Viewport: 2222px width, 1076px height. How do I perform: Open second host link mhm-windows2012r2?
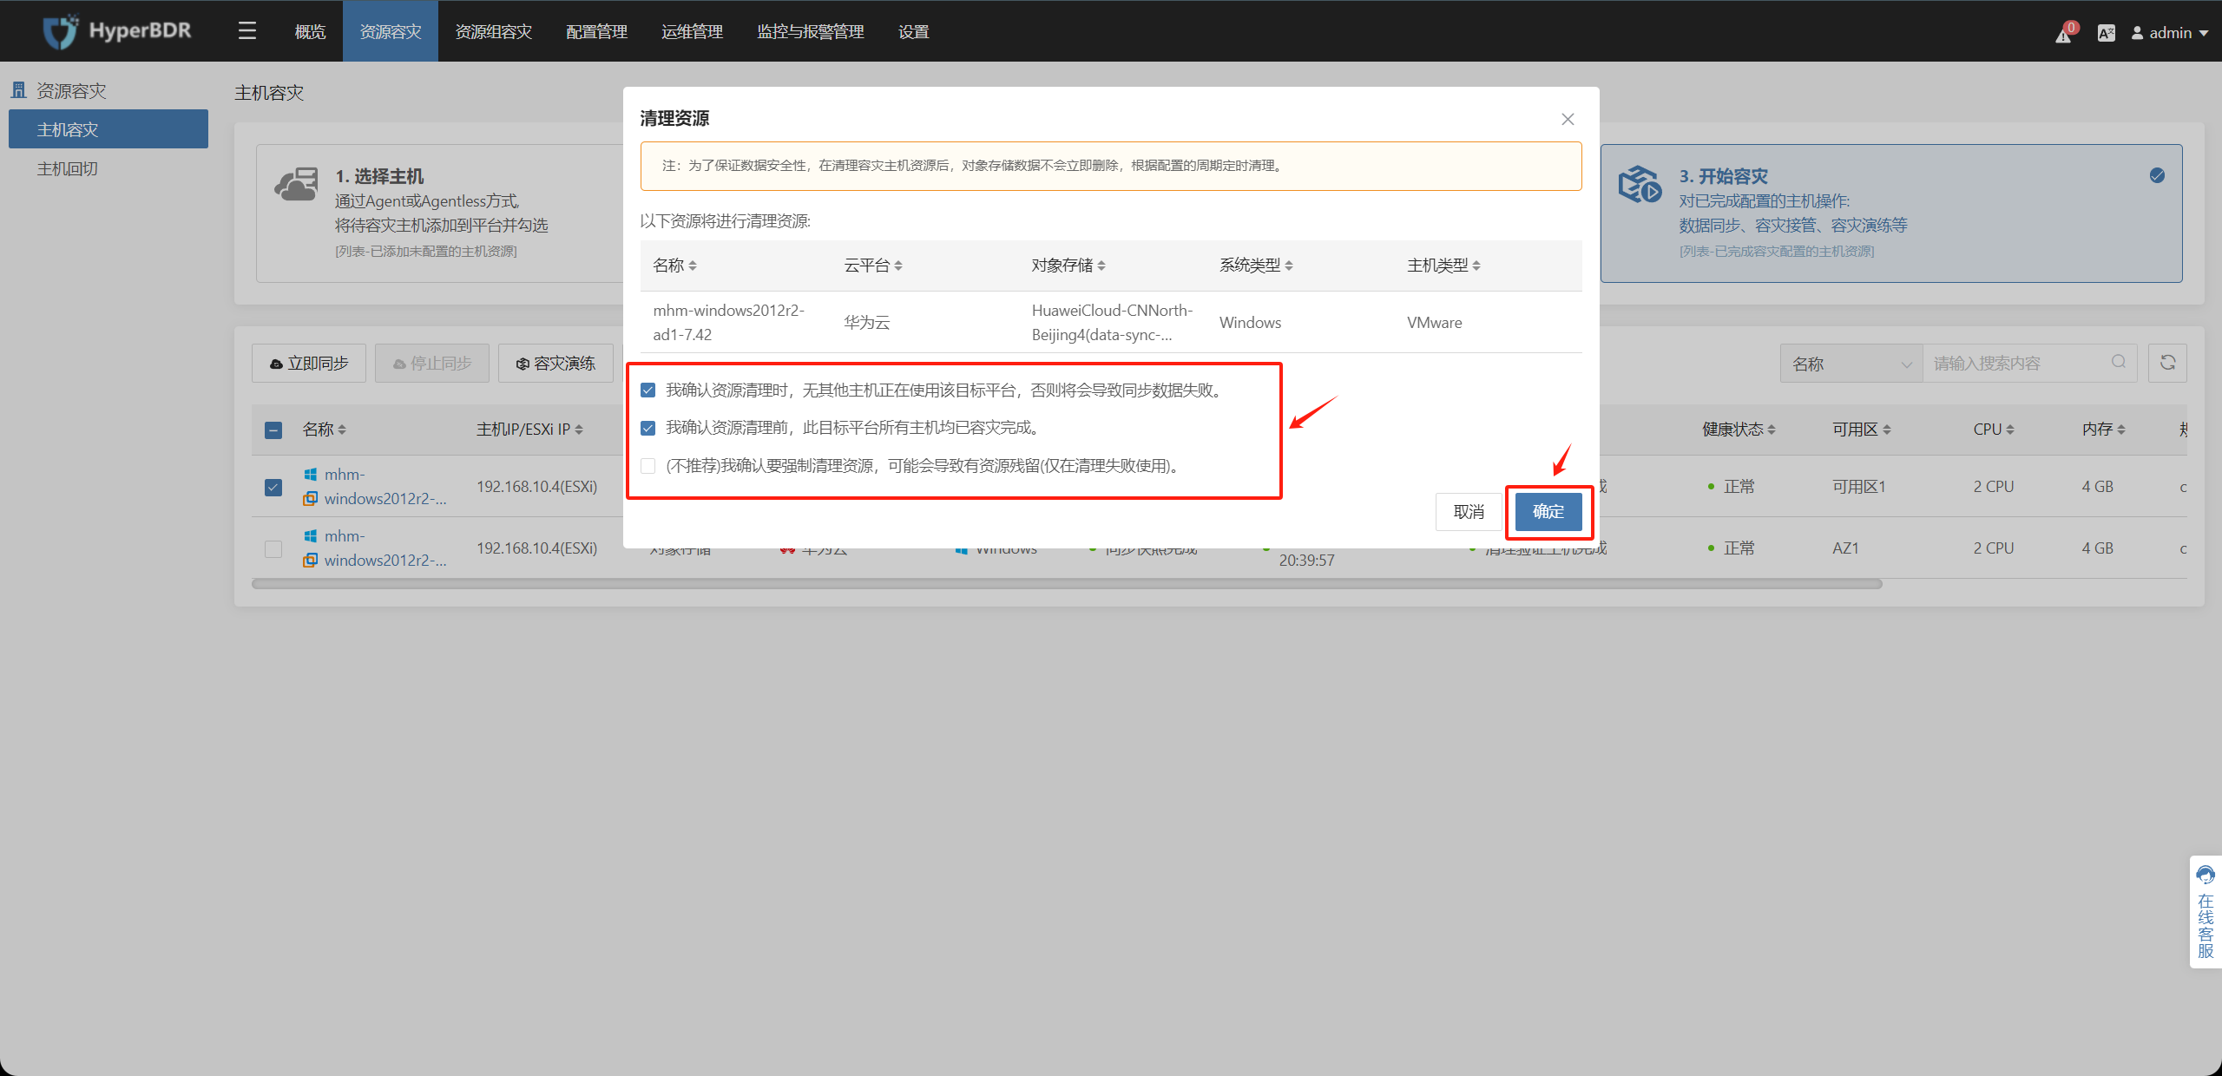pos(385,548)
